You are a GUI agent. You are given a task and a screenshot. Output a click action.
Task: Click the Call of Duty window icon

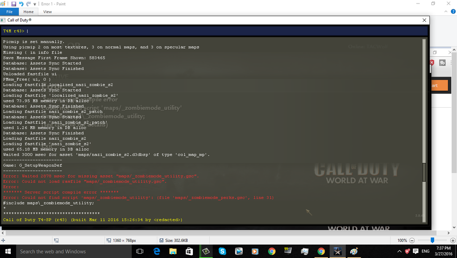(x=3, y=20)
